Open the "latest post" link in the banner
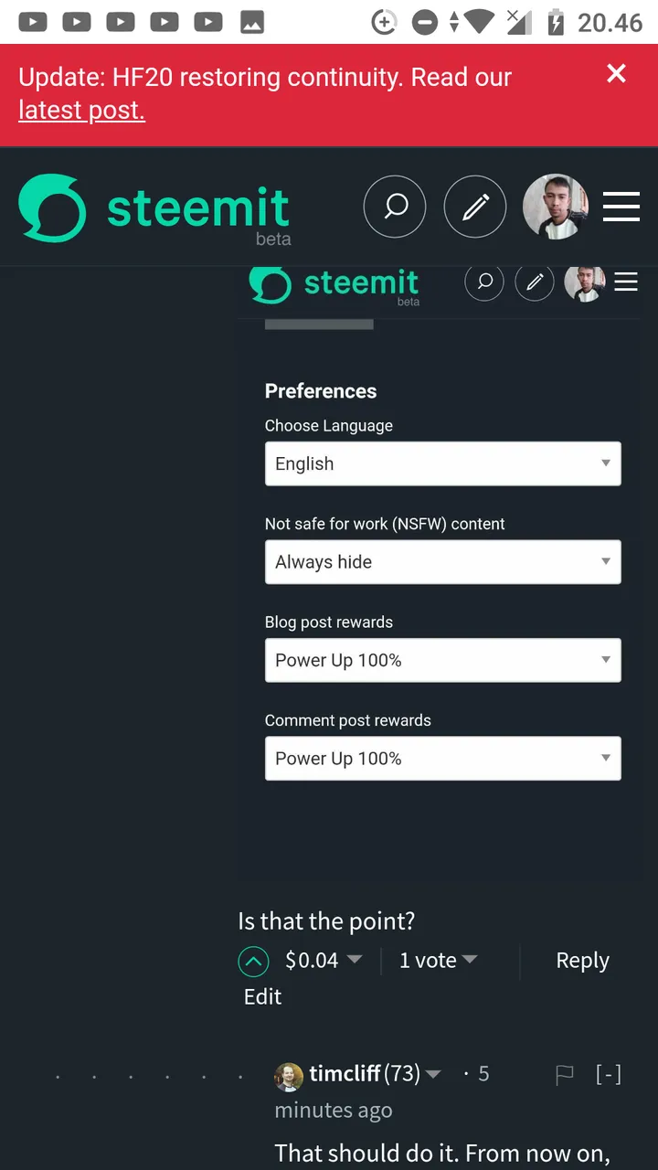The height and width of the screenshot is (1170, 658). tap(81, 111)
